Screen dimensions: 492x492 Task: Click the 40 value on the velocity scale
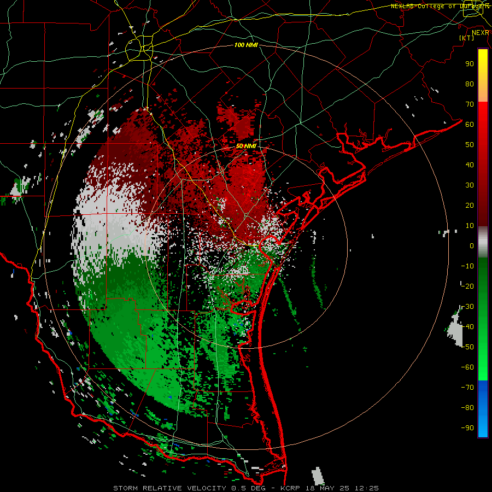470,165
